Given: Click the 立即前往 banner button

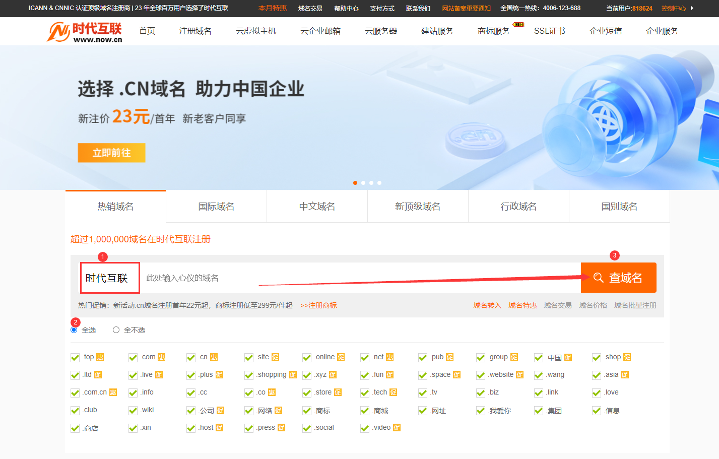Looking at the screenshot, I should 111,153.
